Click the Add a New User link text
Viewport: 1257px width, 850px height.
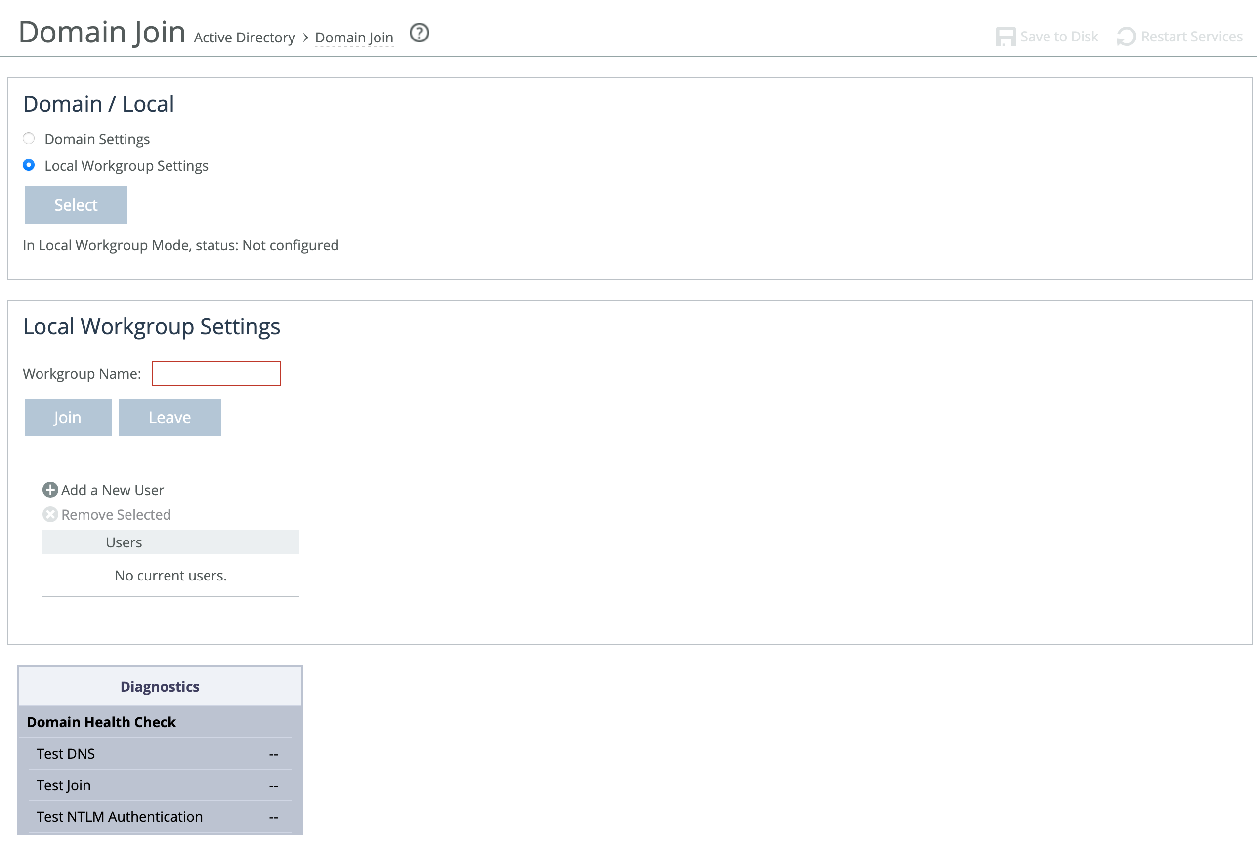point(113,490)
